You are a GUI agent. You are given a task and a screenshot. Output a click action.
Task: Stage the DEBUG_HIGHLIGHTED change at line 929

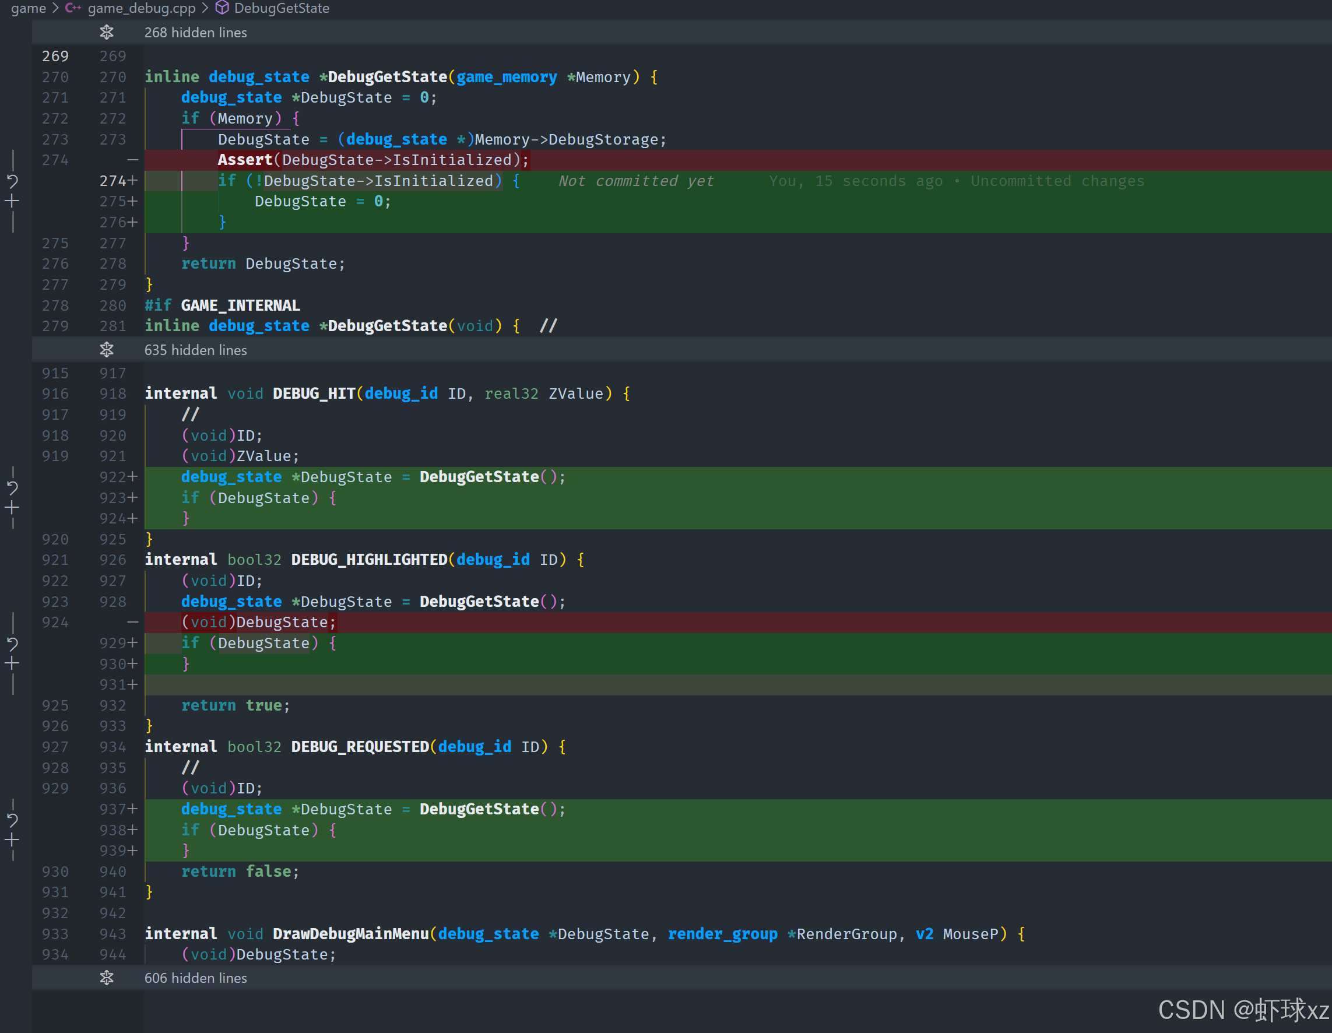point(12,663)
